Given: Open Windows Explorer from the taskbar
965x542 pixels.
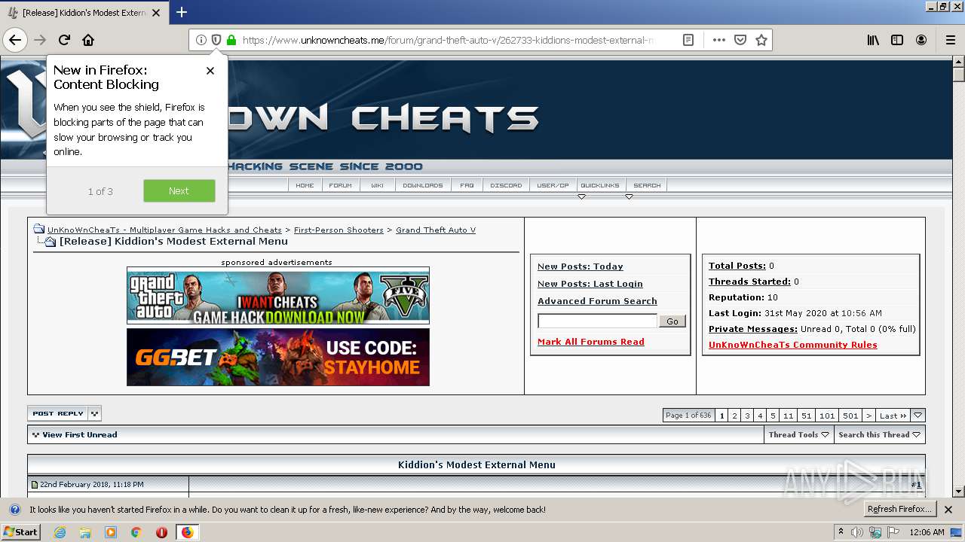Looking at the screenshot, I should tap(85, 532).
